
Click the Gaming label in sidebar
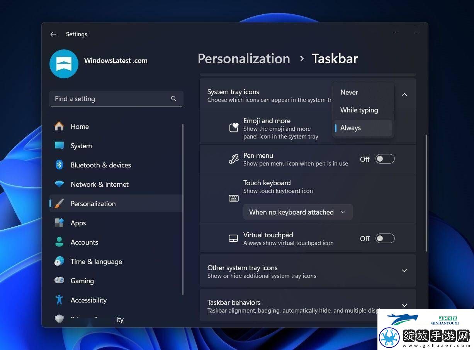[x=82, y=281]
